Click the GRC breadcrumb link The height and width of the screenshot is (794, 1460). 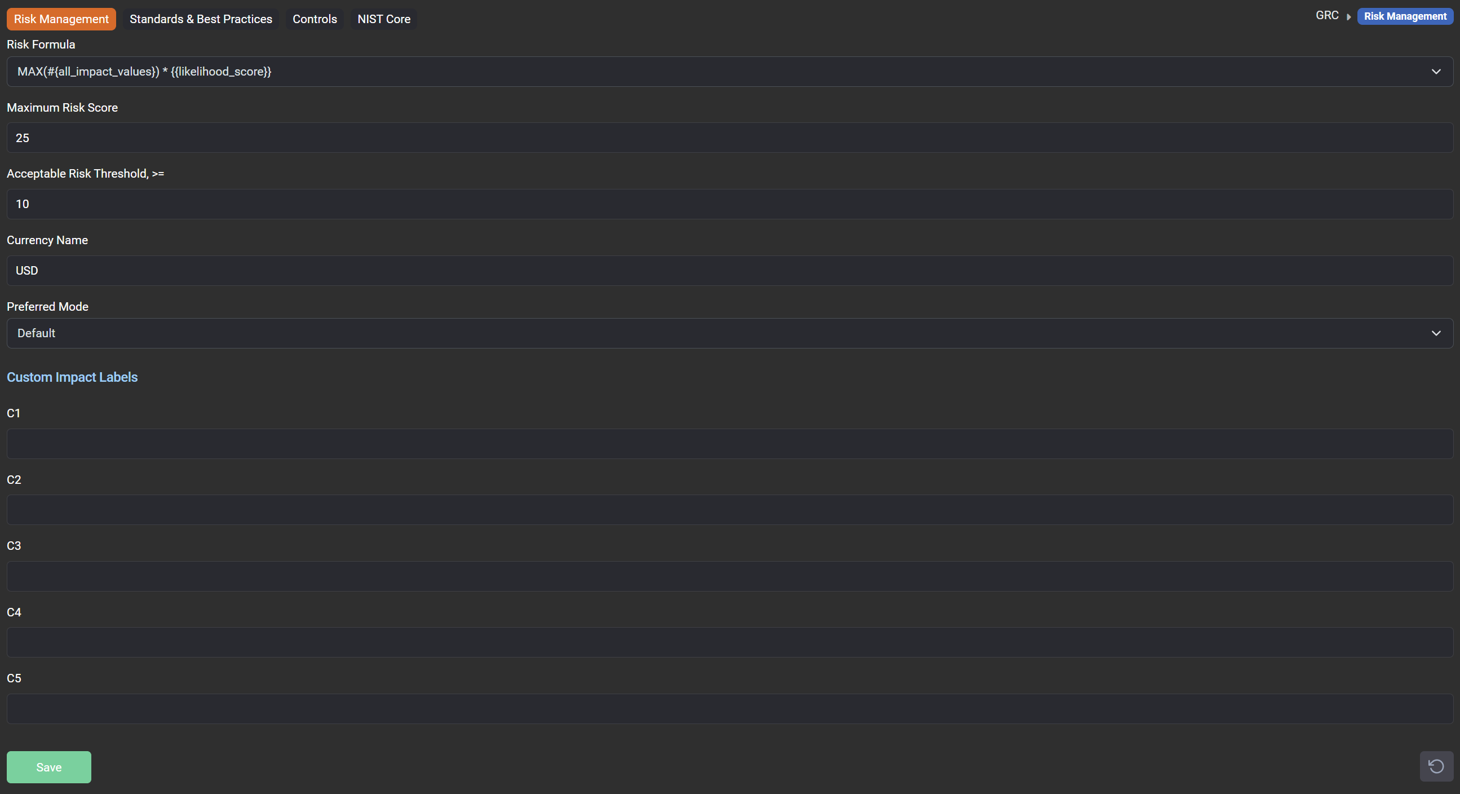(x=1327, y=16)
